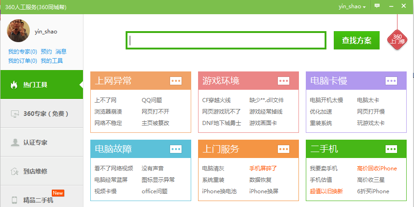Open the 我要卖手机 item
Viewport: 414px width, 207px height.
click(x=323, y=168)
